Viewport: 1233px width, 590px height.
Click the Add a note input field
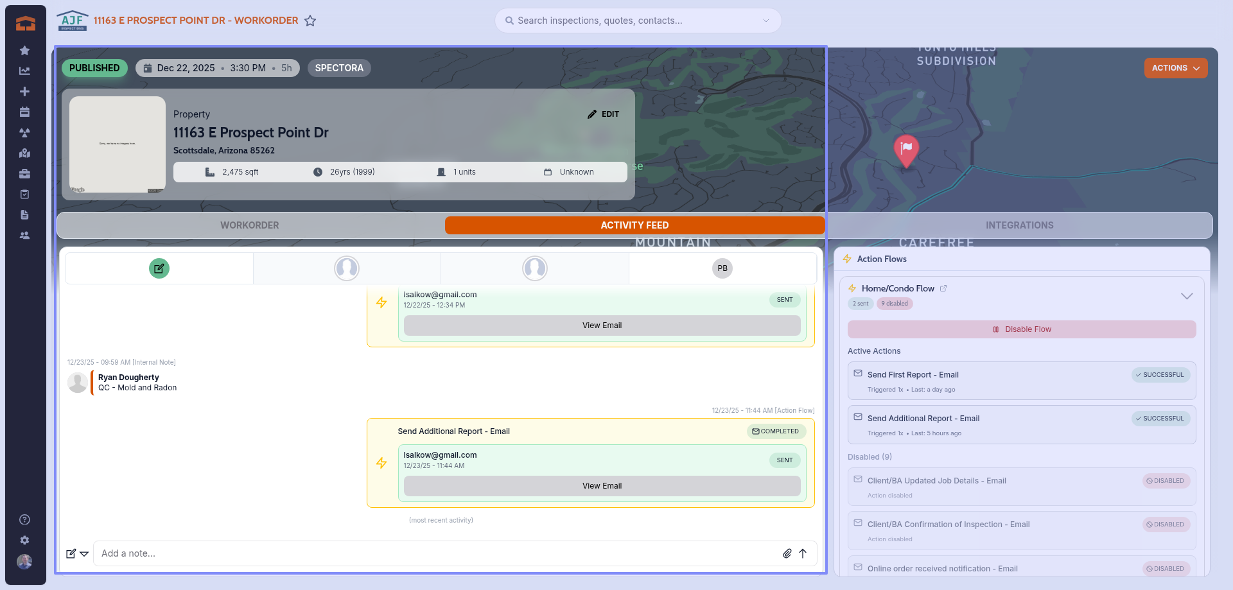[437, 553]
